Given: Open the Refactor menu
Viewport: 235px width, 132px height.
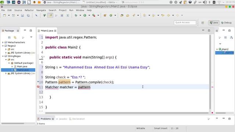Looking at the screenshot, I should tap(29, 10).
